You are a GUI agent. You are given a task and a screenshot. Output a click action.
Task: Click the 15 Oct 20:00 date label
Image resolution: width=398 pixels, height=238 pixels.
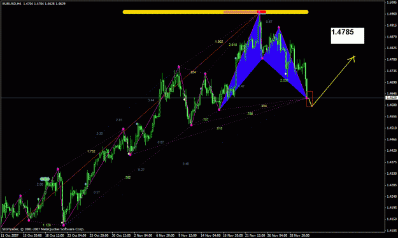32,235
